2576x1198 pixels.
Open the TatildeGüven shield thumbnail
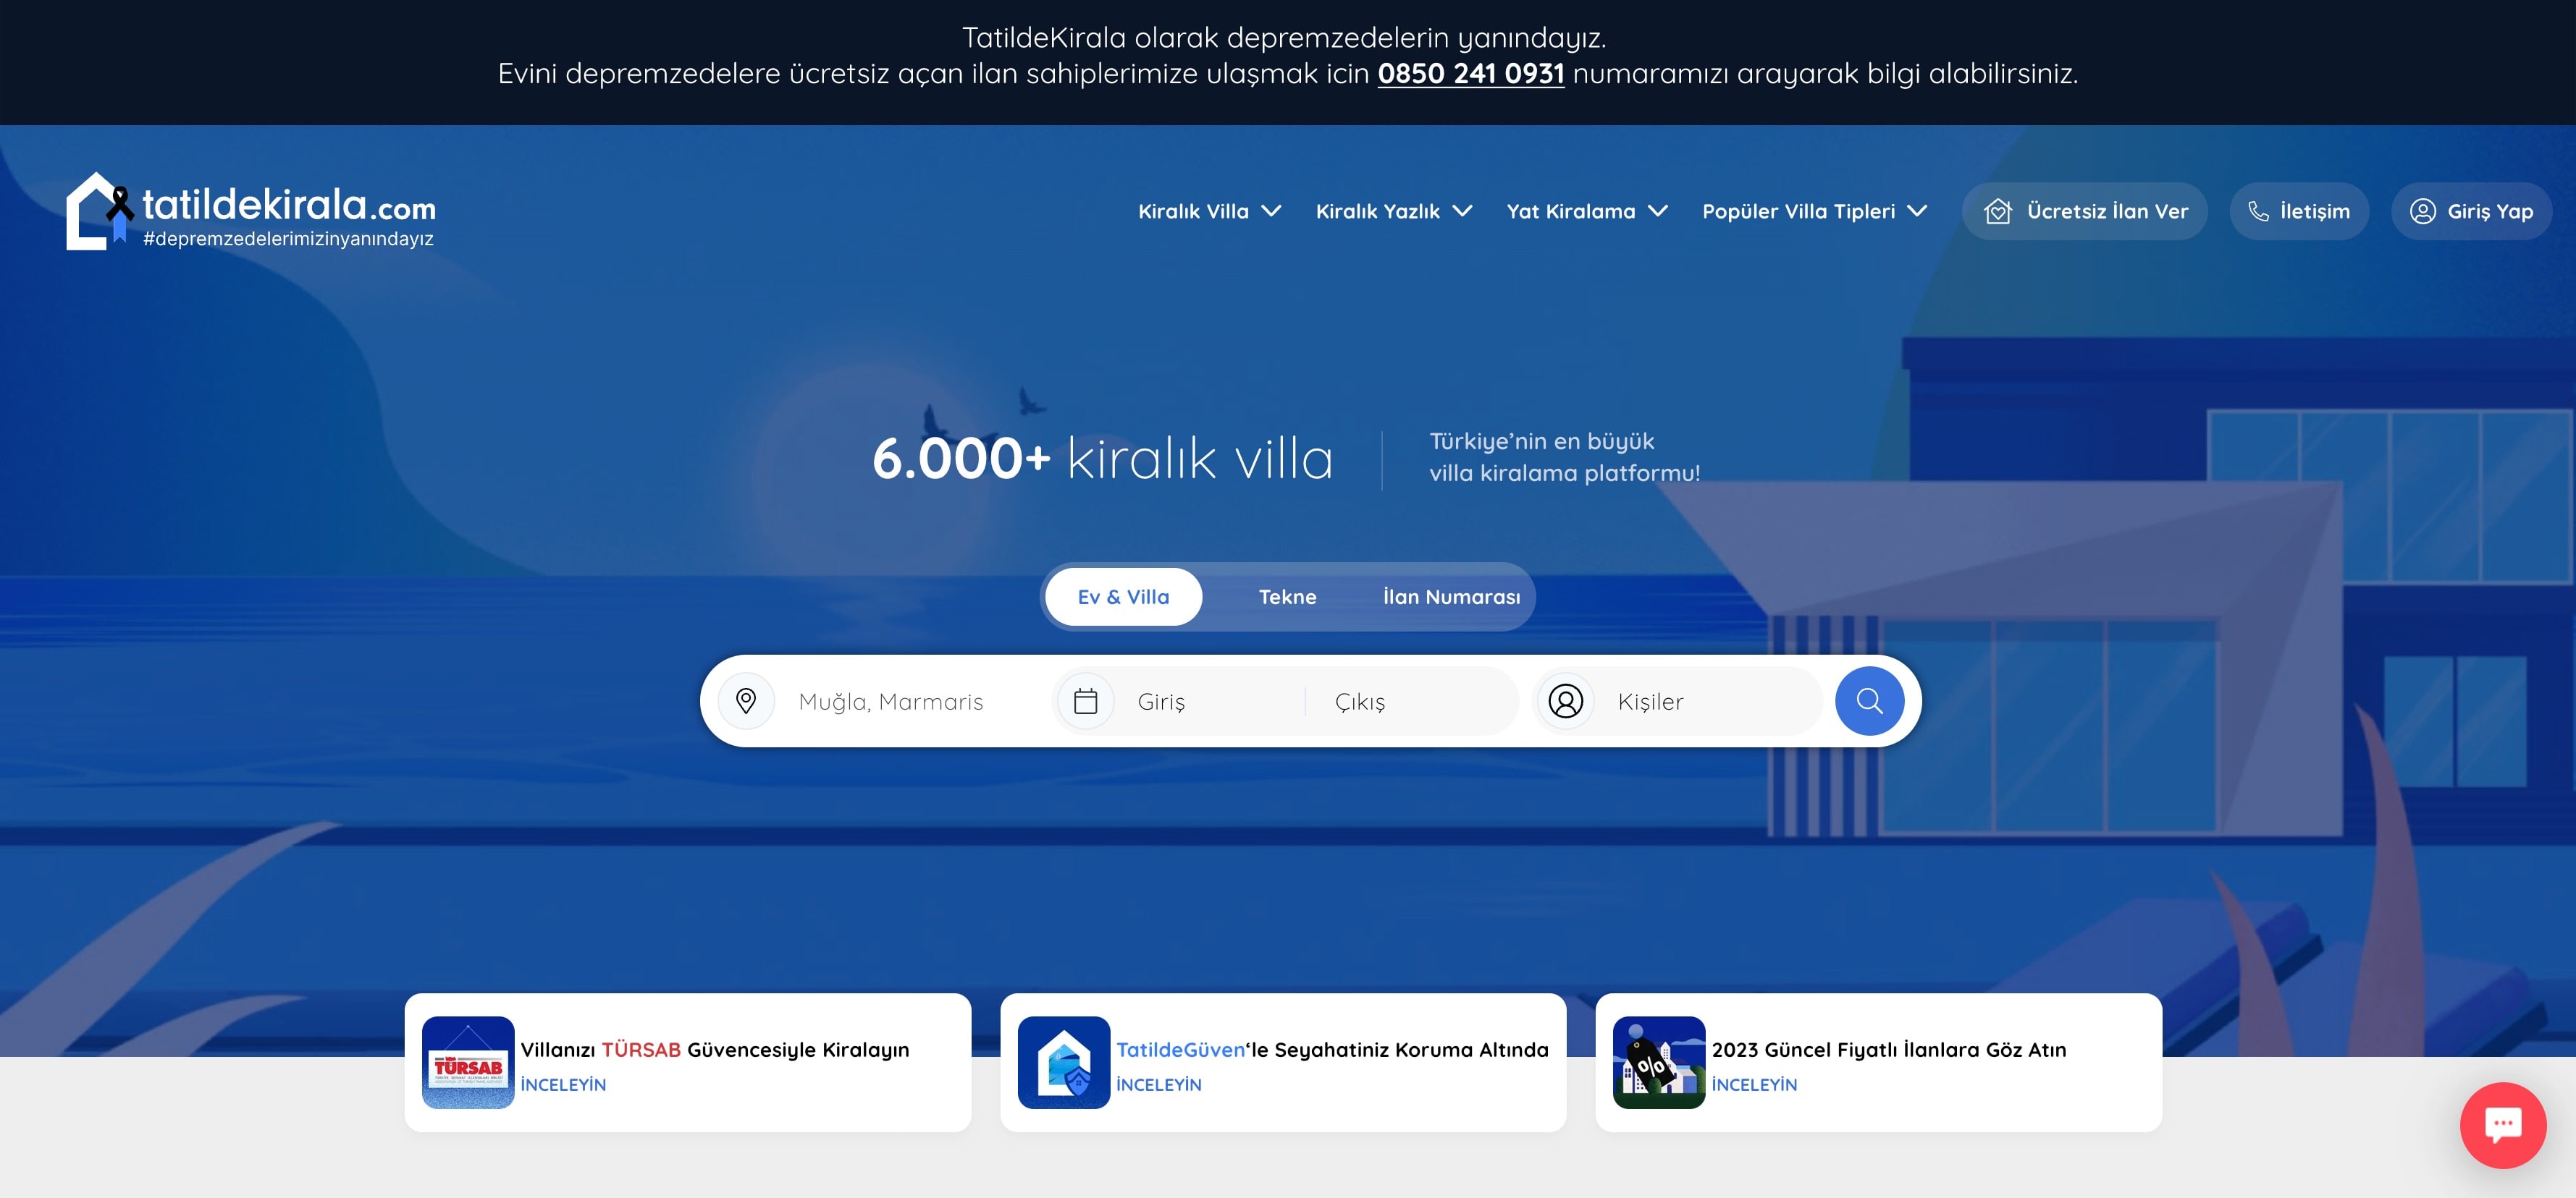(1064, 1062)
